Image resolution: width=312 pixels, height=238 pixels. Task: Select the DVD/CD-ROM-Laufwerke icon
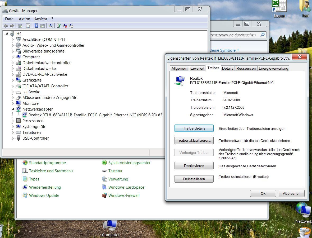19,74
